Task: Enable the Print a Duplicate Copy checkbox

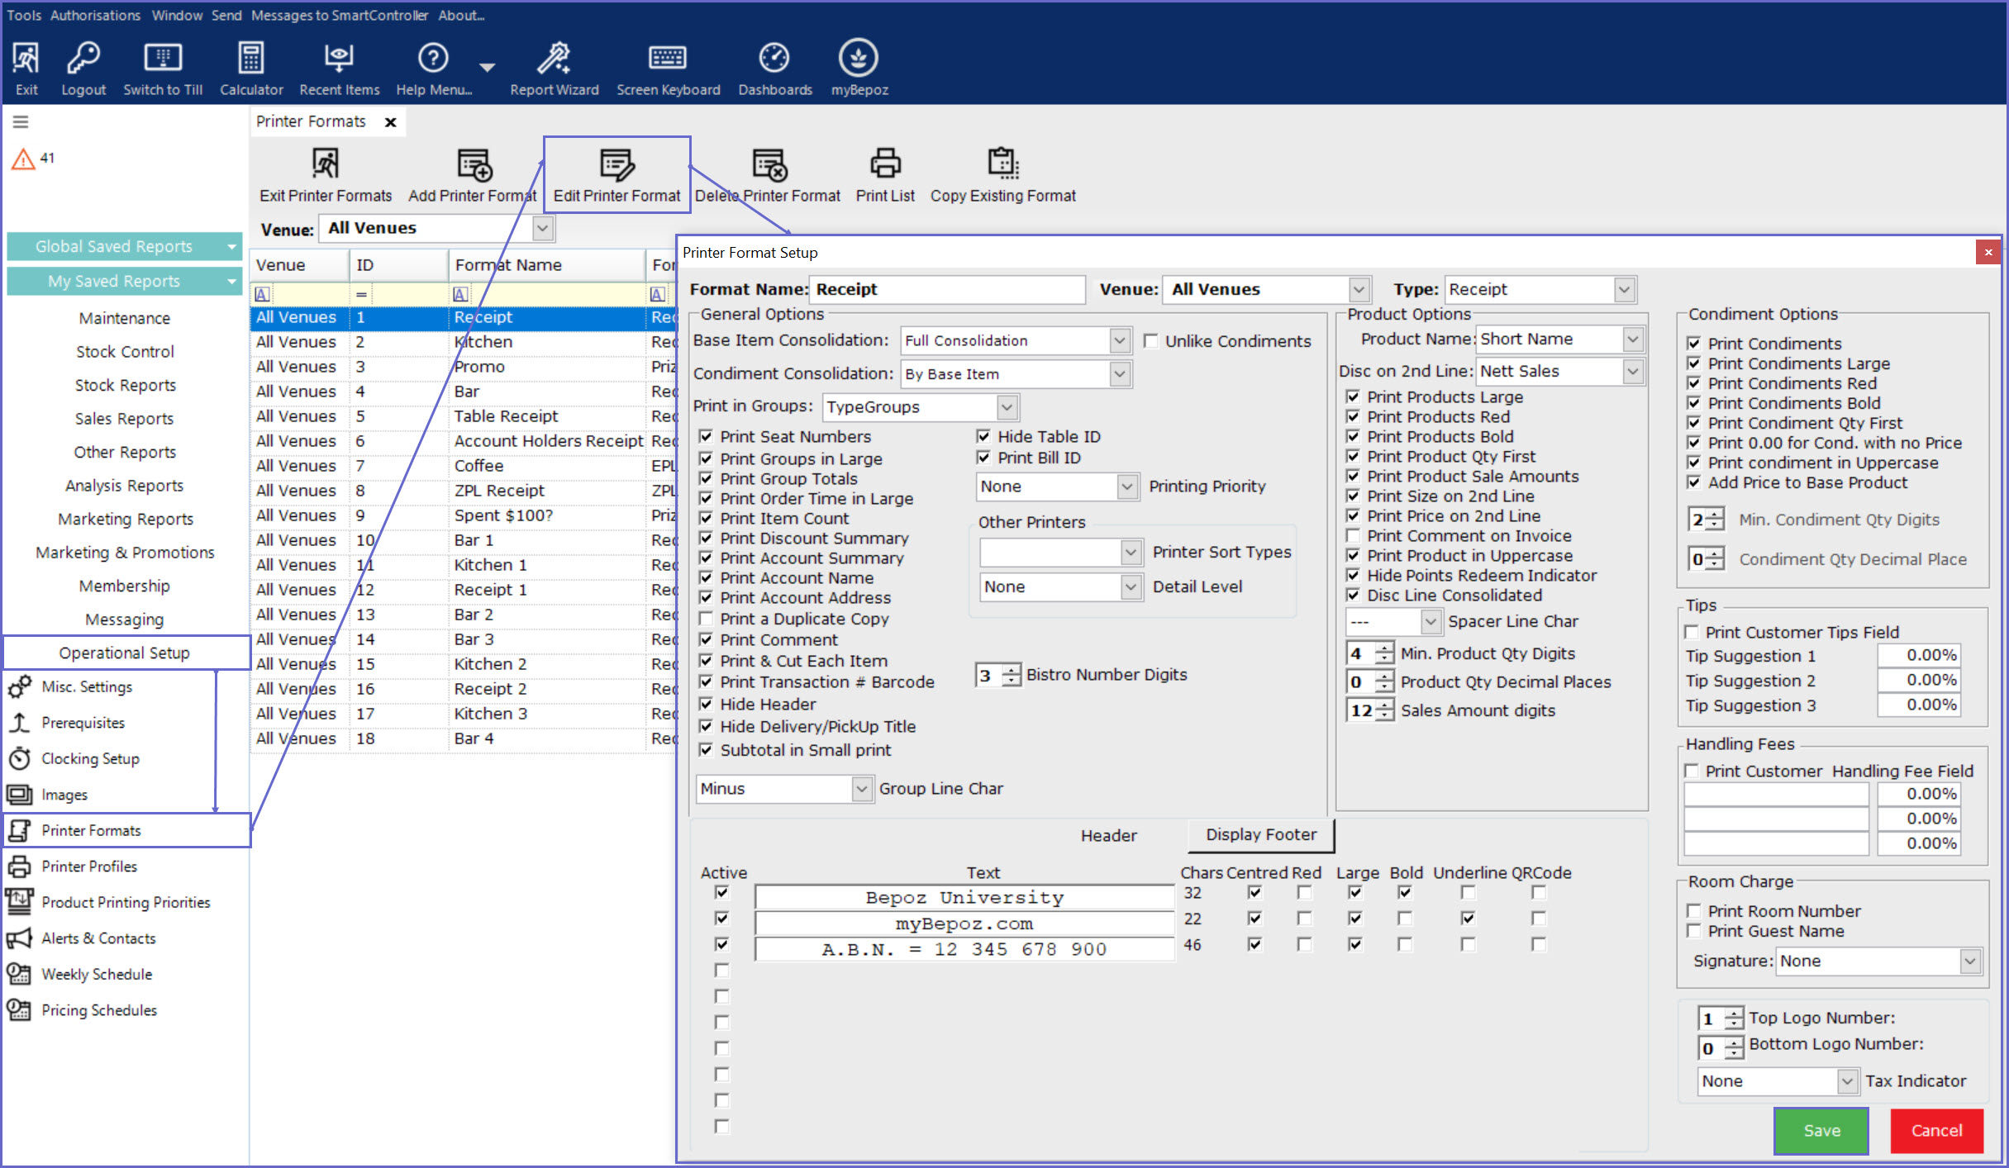Action: pyautogui.click(x=706, y=619)
